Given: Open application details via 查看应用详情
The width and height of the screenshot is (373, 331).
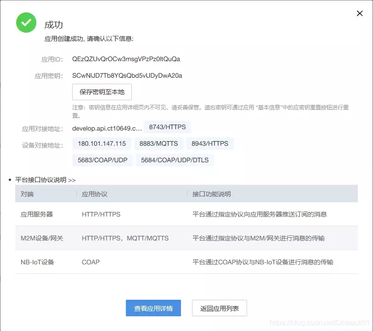Looking at the screenshot, I should [x=153, y=308].
